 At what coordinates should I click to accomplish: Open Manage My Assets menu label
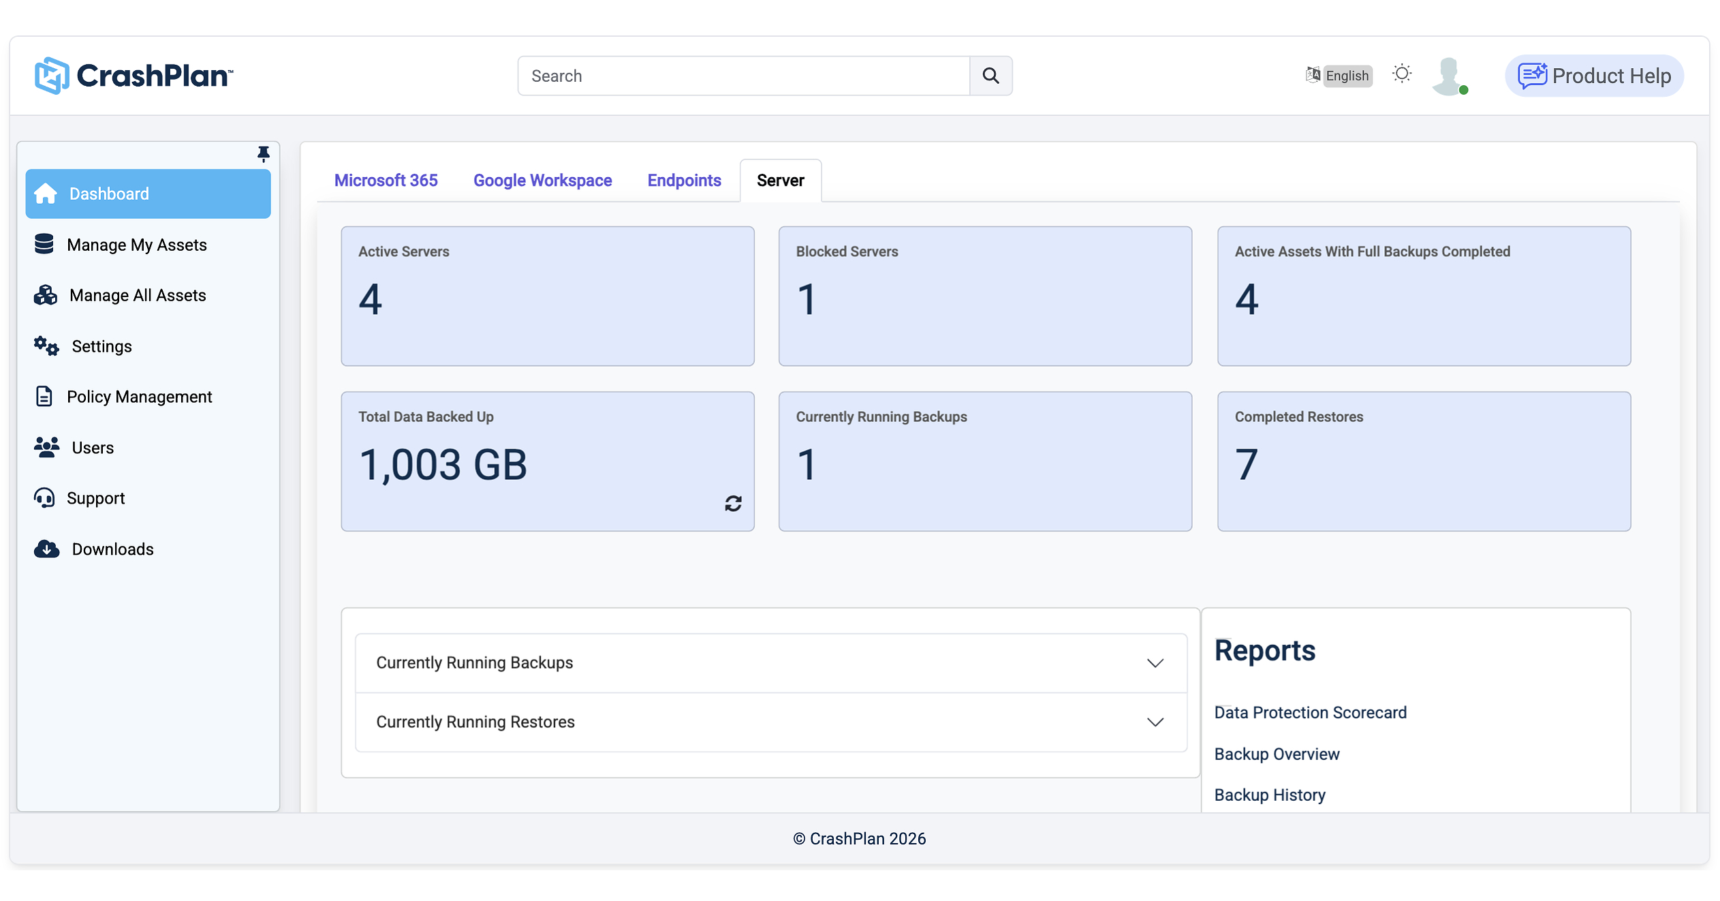pos(137,245)
